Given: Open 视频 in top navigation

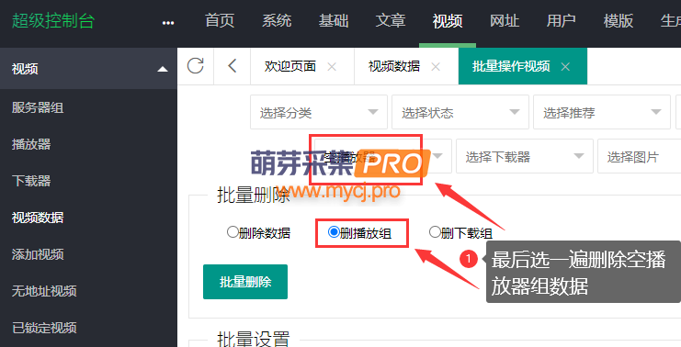Looking at the screenshot, I should [448, 21].
